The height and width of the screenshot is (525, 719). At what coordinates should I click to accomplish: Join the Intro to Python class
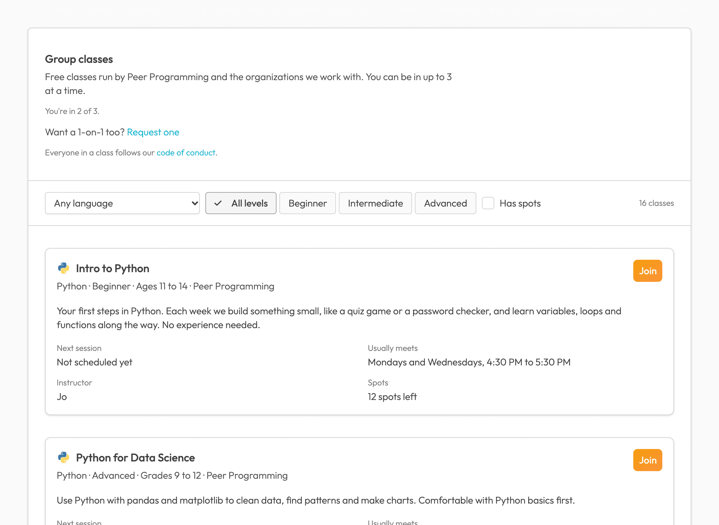click(x=648, y=271)
